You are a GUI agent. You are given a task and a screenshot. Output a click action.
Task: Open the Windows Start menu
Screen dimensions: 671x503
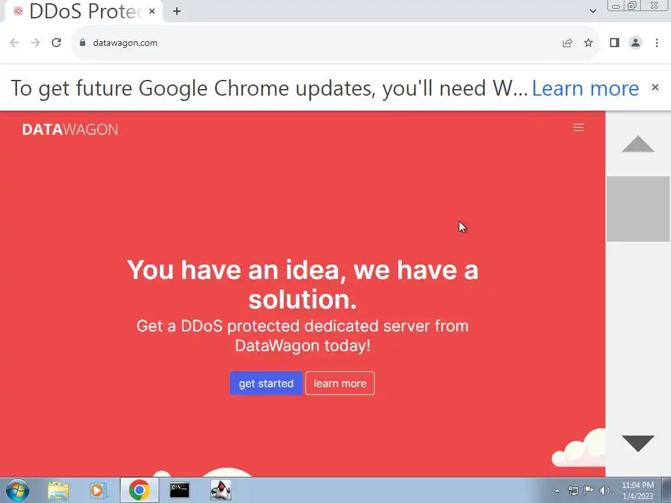click(x=18, y=490)
